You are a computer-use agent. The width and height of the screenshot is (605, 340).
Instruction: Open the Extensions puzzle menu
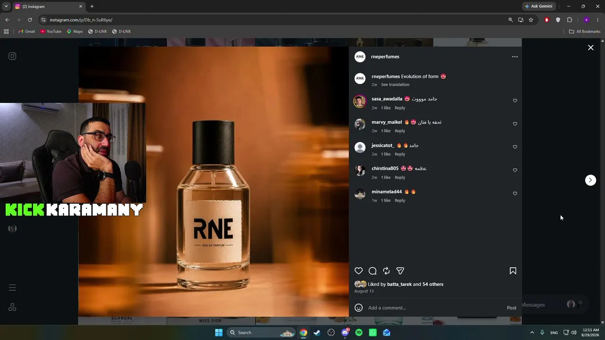pyautogui.click(x=570, y=20)
